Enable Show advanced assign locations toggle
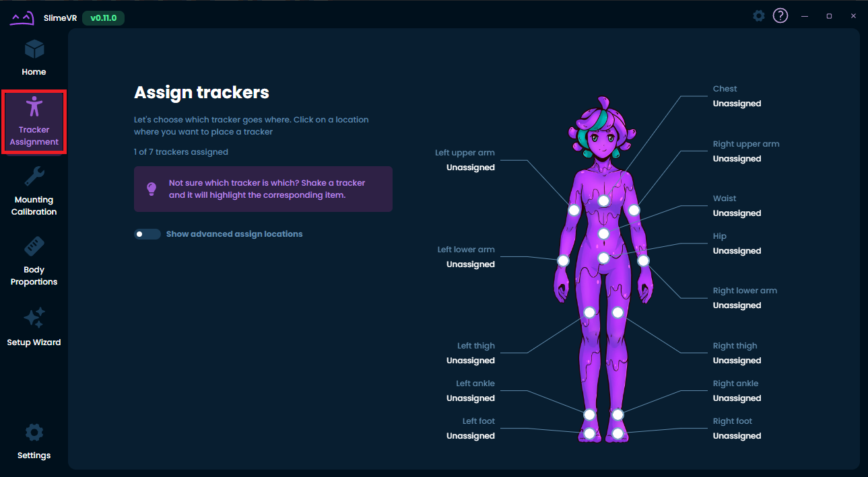Viewport: 868px width, 477px height. pyautogui.click(x=147, y=234)
